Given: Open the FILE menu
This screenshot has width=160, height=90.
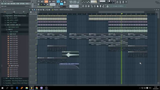Looking at the screenshot, I should (2, 4).
